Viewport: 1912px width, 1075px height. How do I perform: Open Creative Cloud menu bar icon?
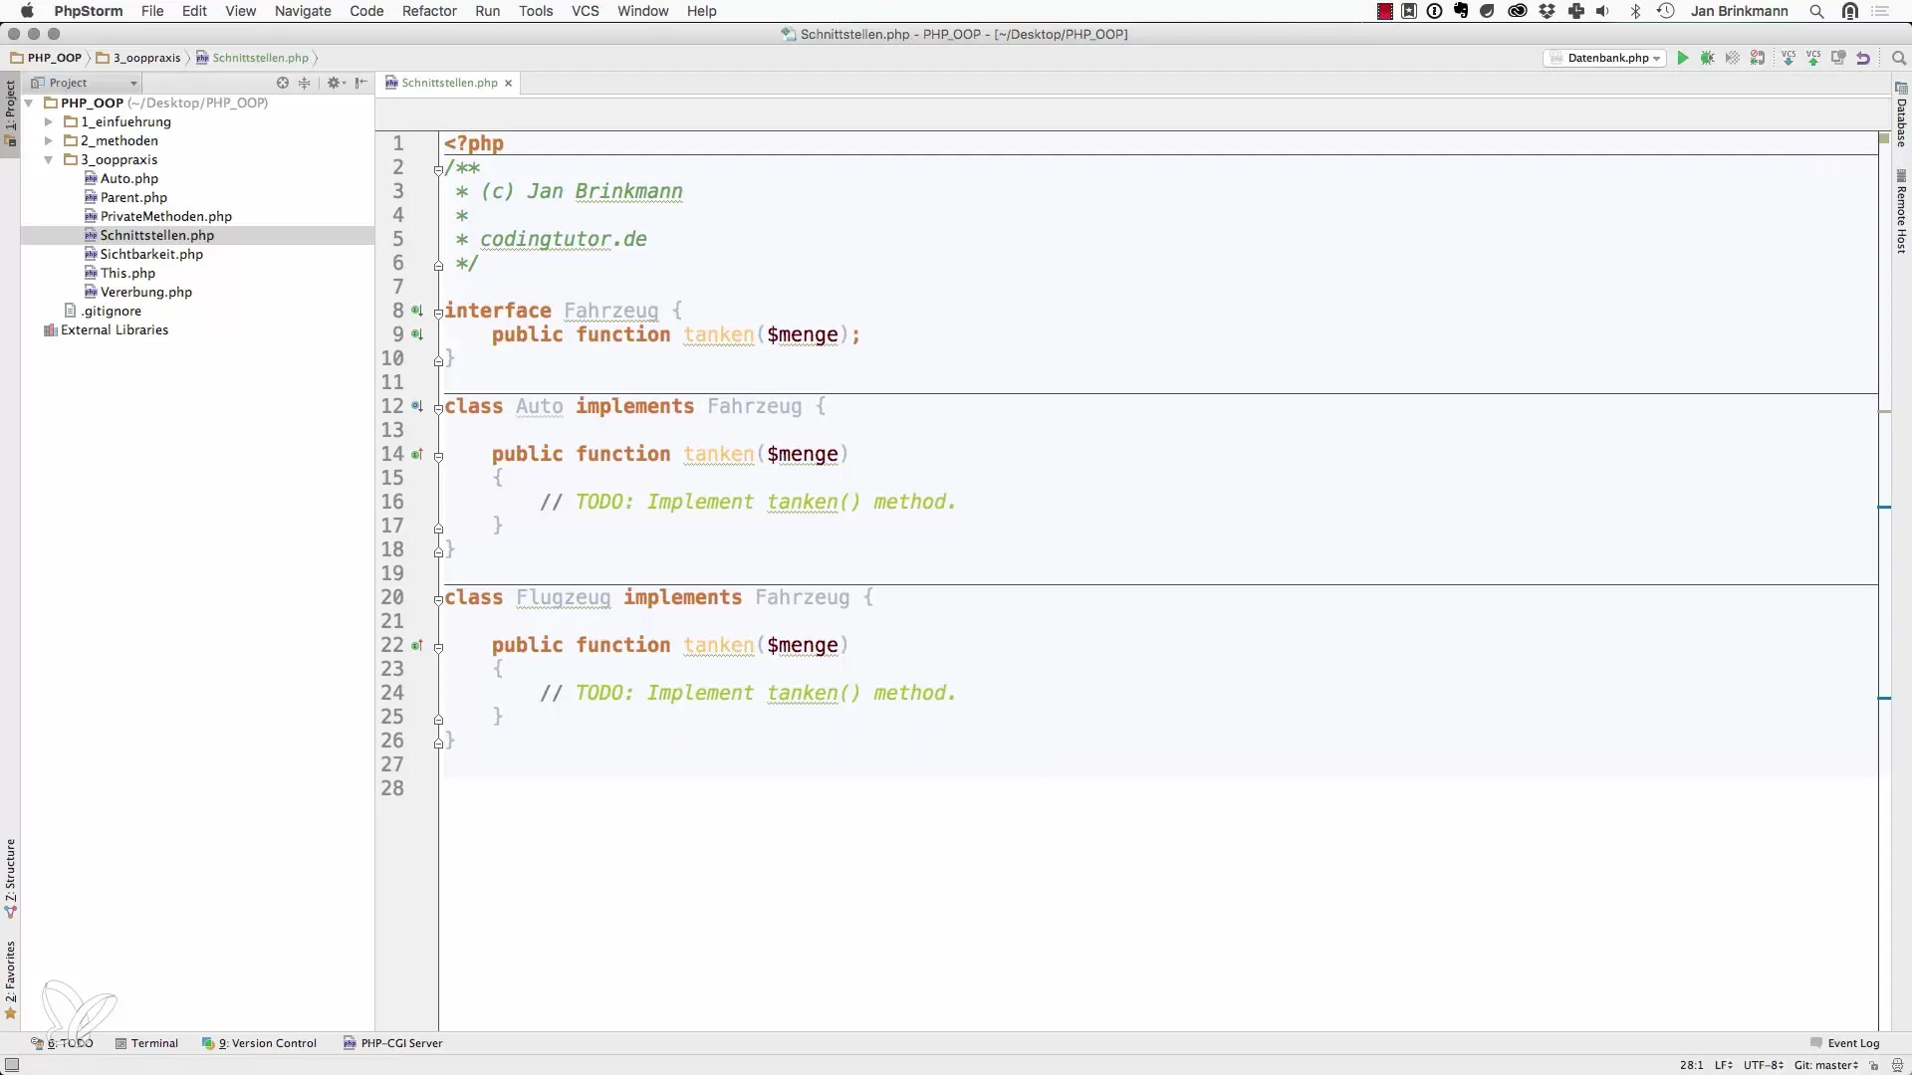1518,11
